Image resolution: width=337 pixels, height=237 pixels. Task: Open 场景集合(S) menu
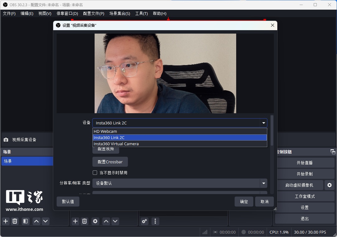(120, 14)
